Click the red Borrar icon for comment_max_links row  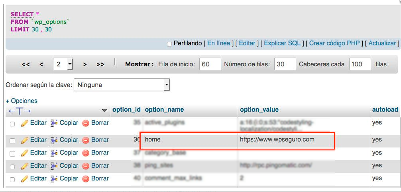[86, 178]
